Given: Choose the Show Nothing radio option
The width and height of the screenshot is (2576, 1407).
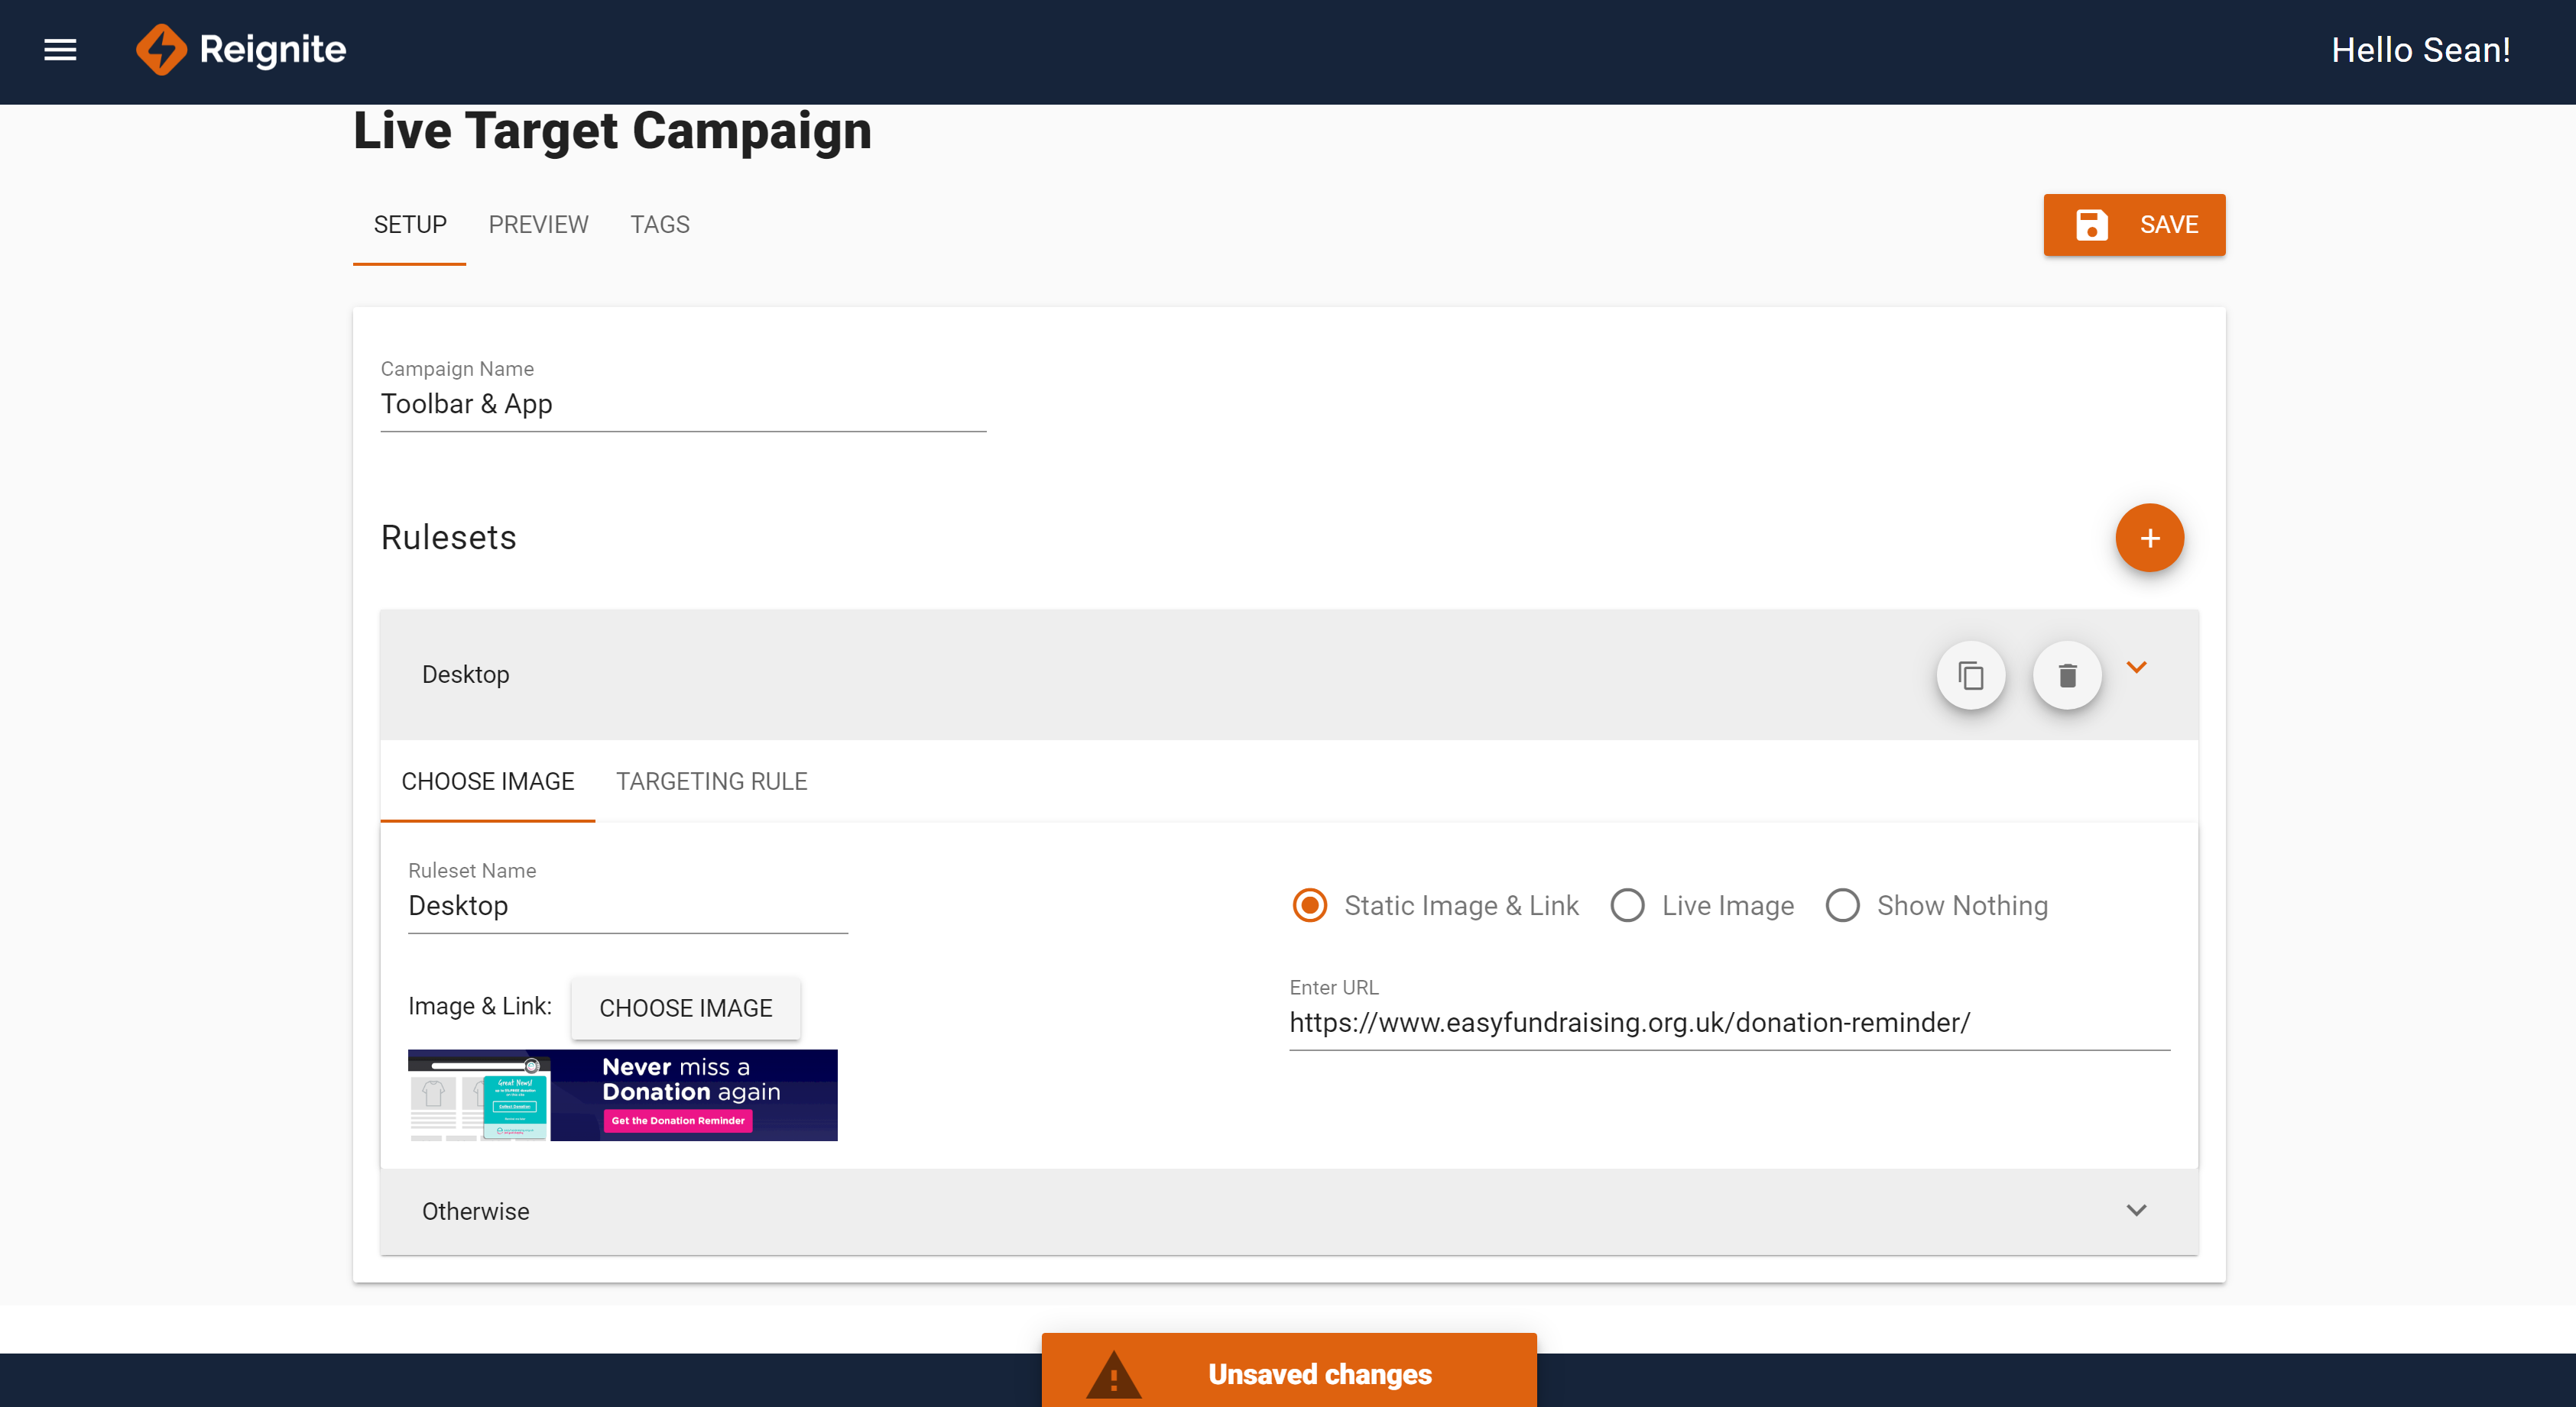Looking at the screenshot, I should point(1842,905).
